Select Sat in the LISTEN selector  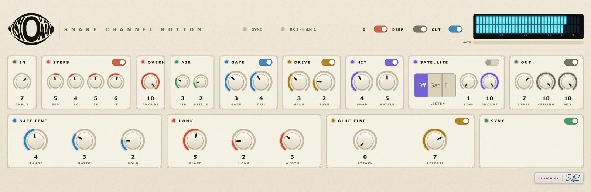click(x=435, y=85)
